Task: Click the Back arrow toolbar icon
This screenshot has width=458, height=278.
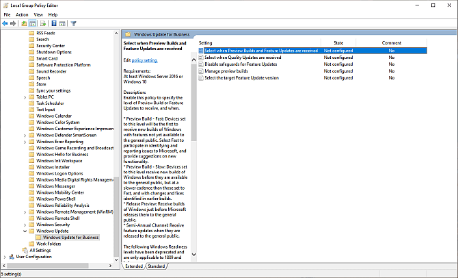Action: [5, 23]
